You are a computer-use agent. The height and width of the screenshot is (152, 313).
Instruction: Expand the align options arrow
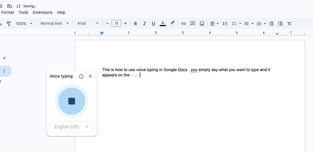click(218, 24)
